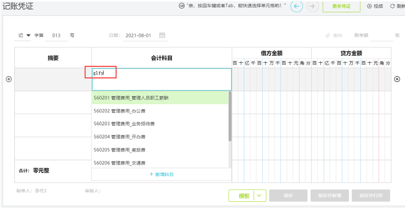Play the 视频 tutorial icon
Viewport: 405px width, 208px height.
[369, 6]
